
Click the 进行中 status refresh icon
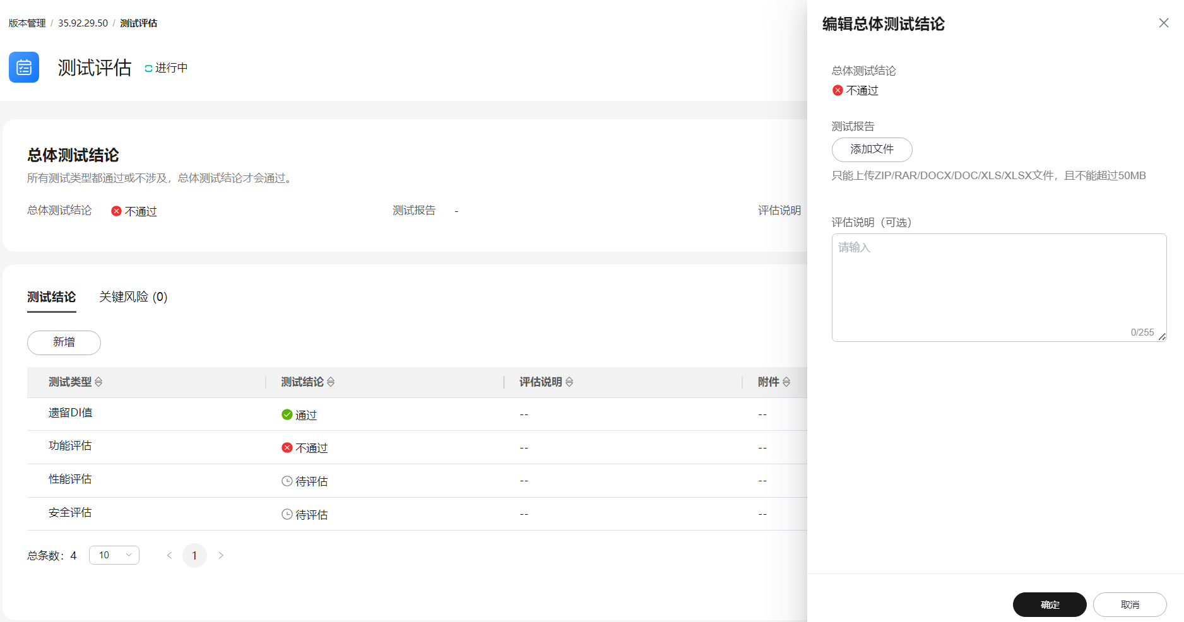148,68
